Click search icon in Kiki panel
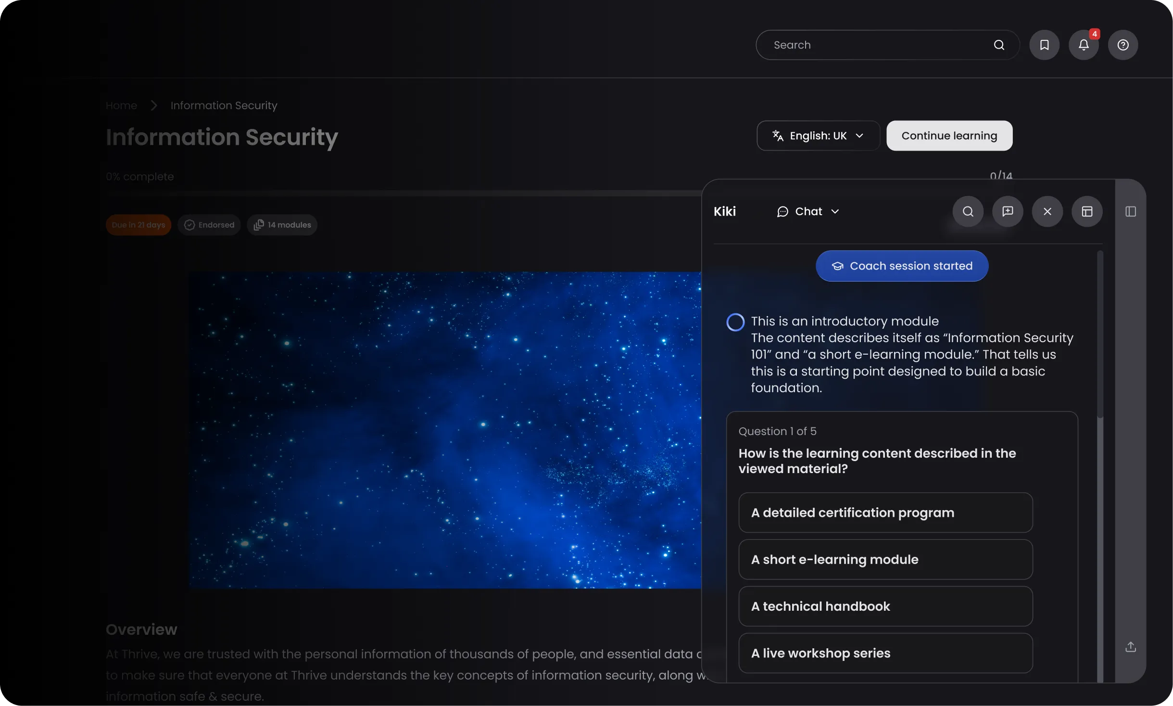This screenshot has height=706, width=1173. [968, 211]
